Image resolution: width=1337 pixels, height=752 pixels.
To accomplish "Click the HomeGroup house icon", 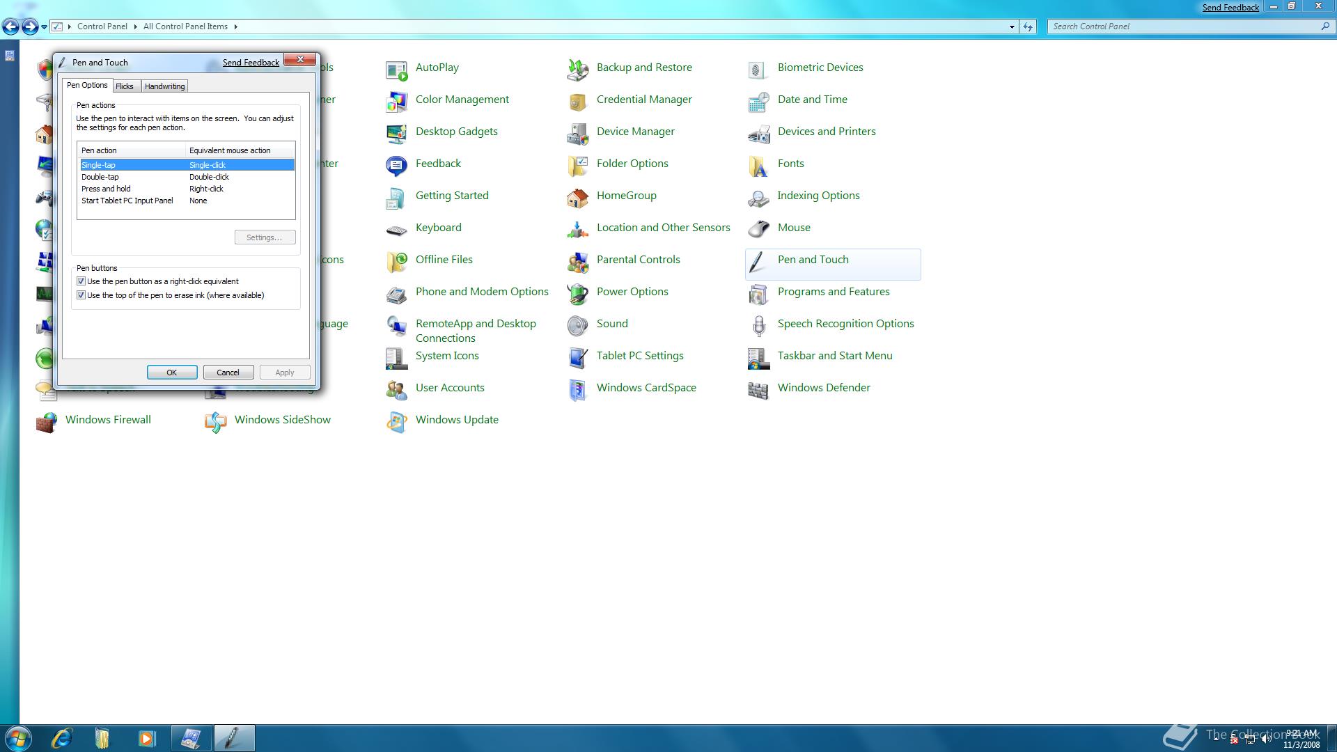I will coord(577,198).
